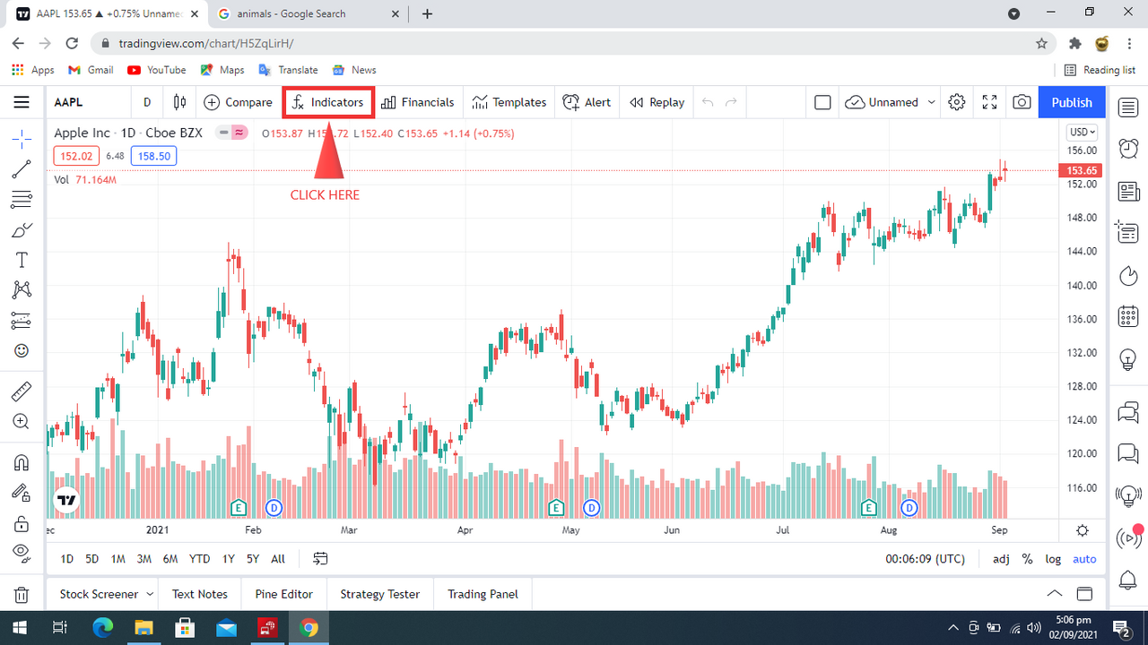
Task: Select the 1D time range
Action: pos(67,559)
